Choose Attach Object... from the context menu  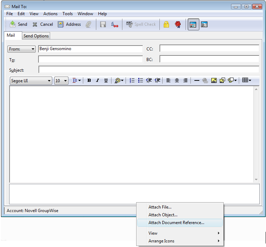[180, 215]
